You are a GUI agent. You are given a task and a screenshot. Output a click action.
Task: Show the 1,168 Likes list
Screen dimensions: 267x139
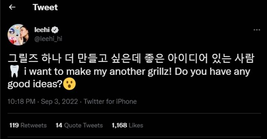coord(127,125)
